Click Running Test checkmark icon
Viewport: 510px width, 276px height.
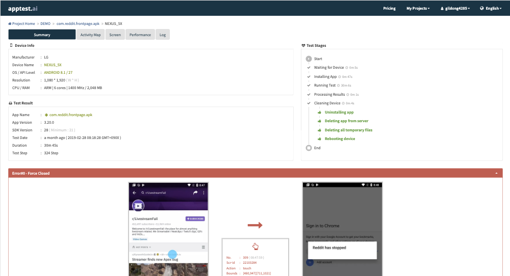(309, 86)
